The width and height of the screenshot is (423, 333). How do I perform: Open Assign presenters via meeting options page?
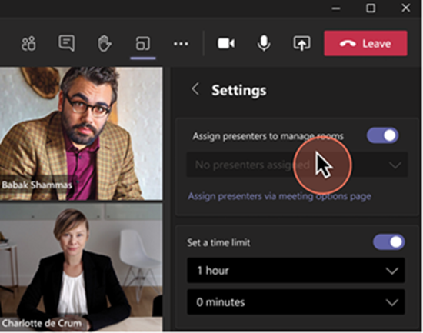pyautogui.click(x=279, y=196)
